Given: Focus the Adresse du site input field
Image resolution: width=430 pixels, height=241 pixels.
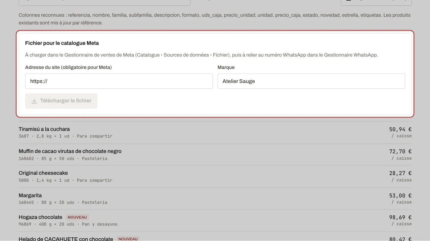Looking at the screenshot, I should pyautogui.click(x=119, y=81).
